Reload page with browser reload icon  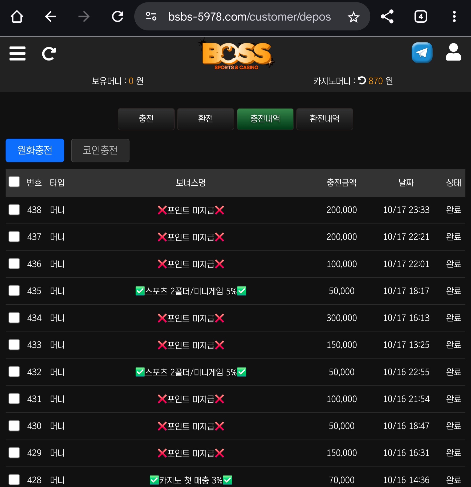point(117,17)
